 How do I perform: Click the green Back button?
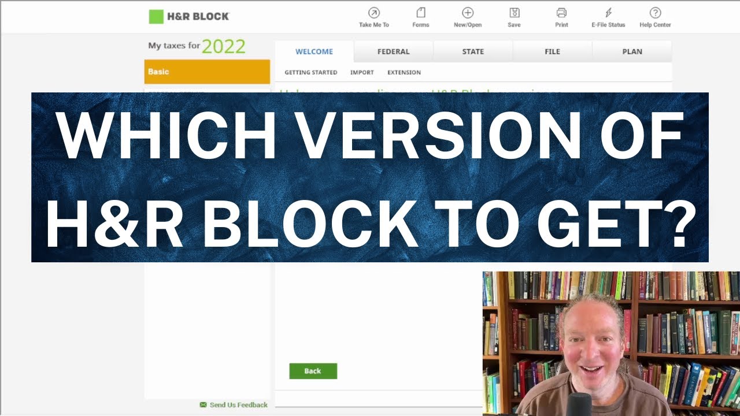click(313, 371)
